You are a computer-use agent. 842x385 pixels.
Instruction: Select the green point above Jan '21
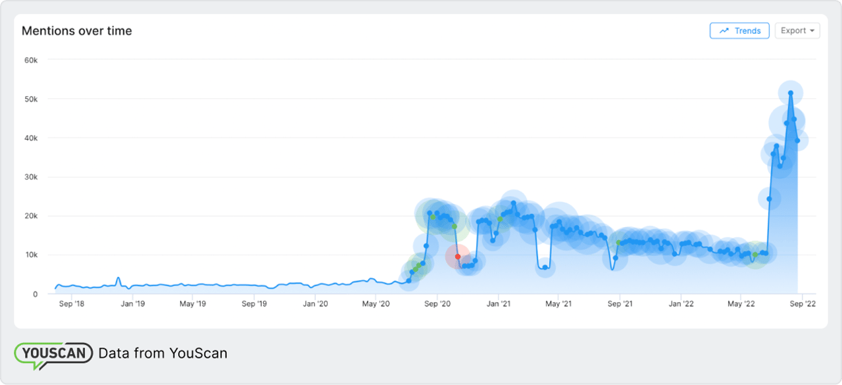coord(500,219)
